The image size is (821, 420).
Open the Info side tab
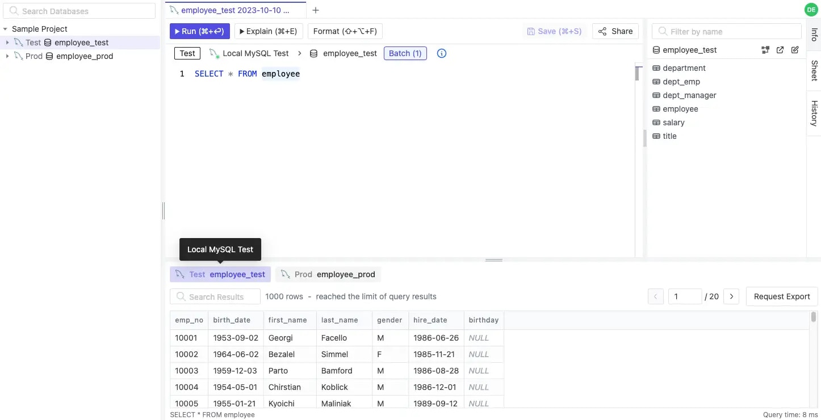(814, 34)
